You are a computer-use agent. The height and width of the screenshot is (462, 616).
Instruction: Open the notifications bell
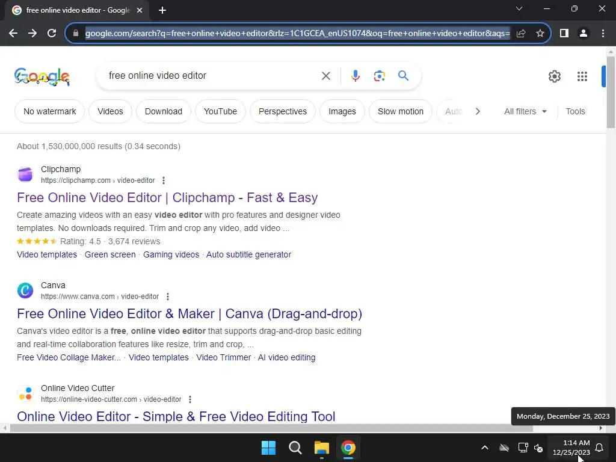pos(600,448)
